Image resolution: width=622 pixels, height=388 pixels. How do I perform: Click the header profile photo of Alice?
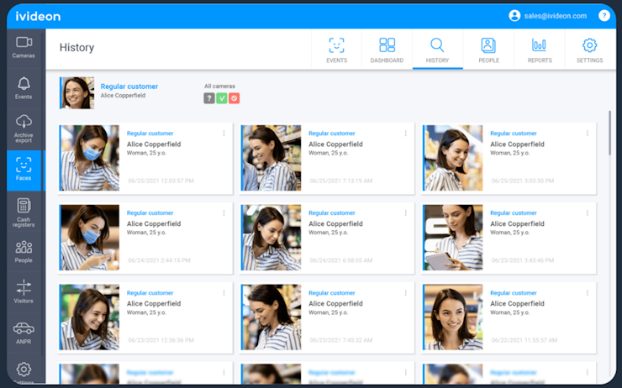(77, 92)
